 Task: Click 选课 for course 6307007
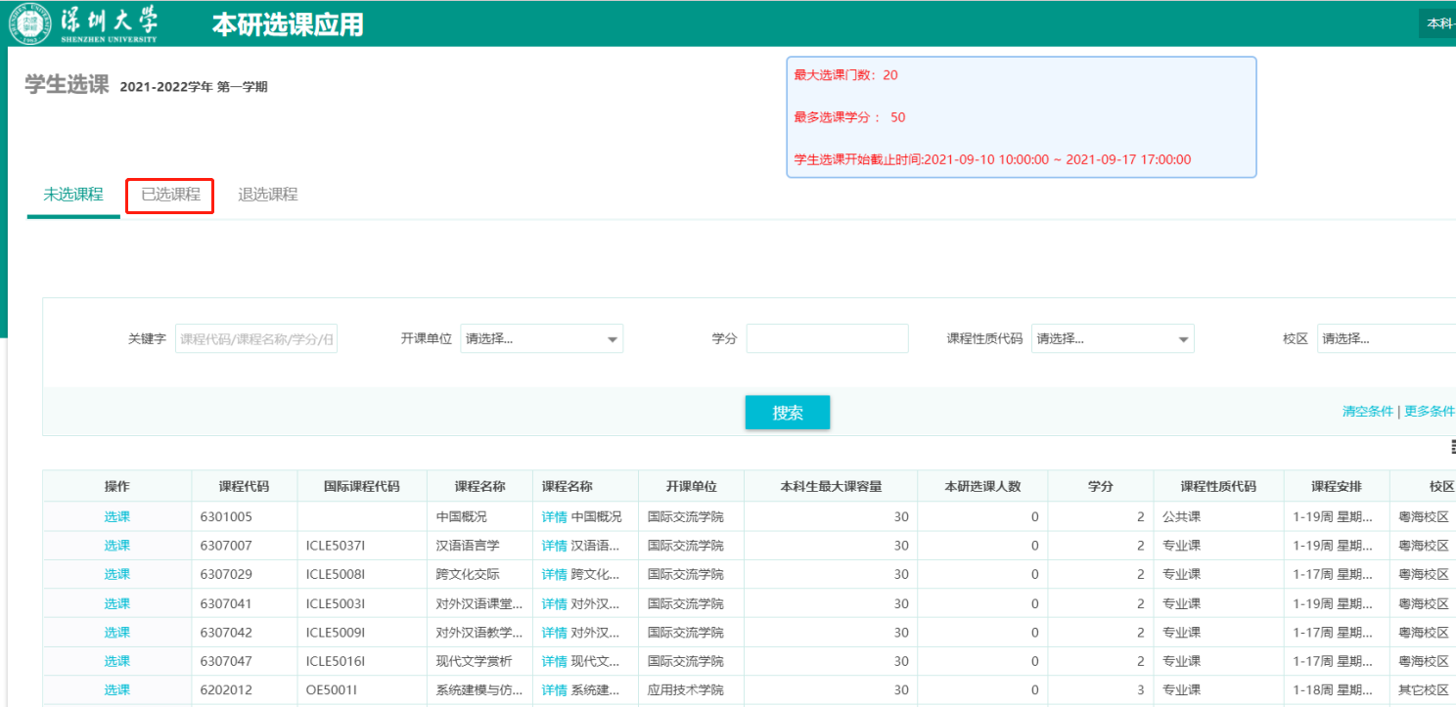(117, 546)
